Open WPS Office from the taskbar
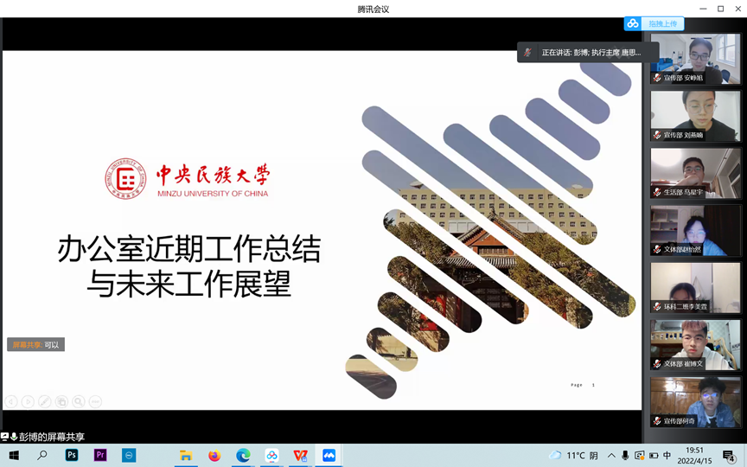This screenshot has height=467, width=747. tap(300, 455)
